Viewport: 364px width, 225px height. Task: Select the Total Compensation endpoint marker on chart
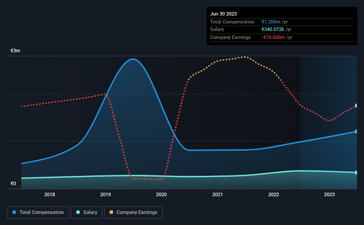[356, 132]
